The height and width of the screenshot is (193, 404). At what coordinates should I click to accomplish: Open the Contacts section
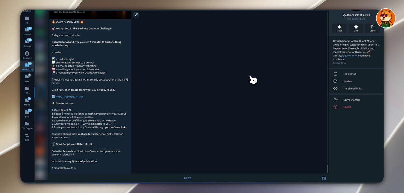27,55
